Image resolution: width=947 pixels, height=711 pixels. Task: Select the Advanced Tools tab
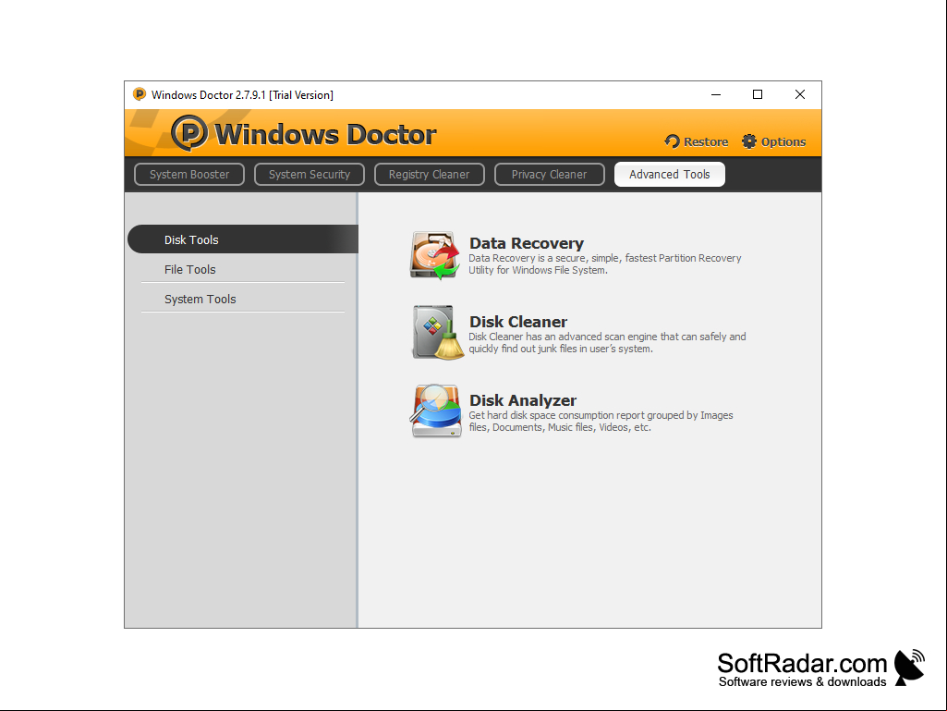(x=669, y=174)
